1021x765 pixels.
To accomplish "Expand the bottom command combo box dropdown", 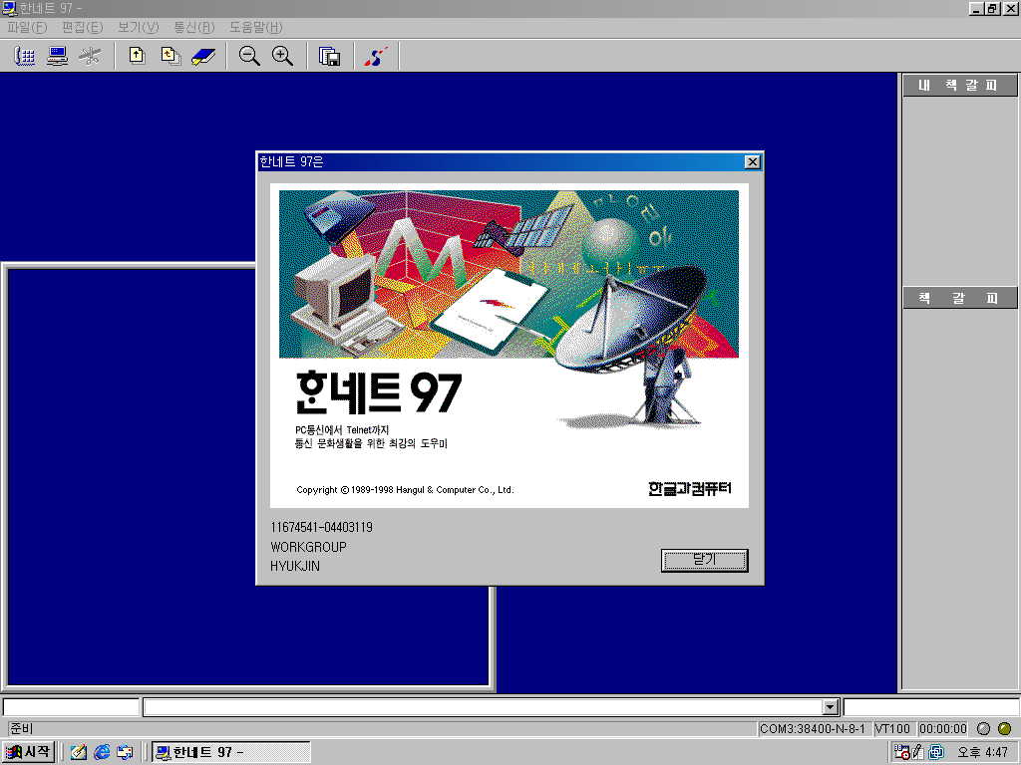I will coord(830,707).
